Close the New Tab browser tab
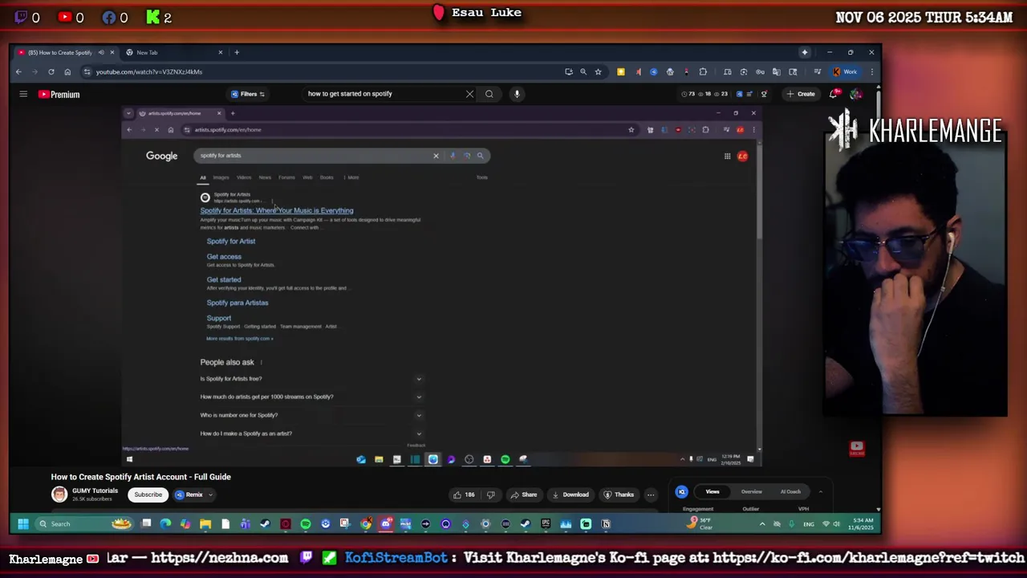The image size is (1027, 578). pyautogui.click(x=221, y=52)
